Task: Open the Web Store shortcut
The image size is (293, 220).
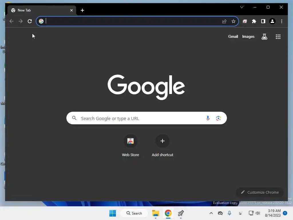Action: tap(130, 146)
